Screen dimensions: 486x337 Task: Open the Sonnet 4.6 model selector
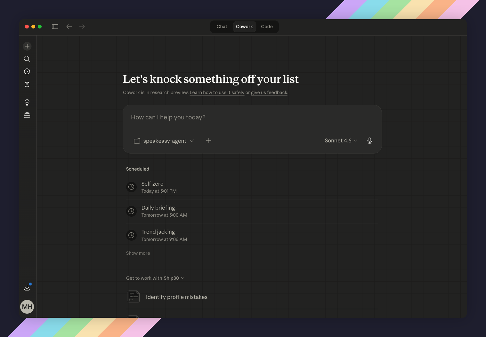(341, 141)
